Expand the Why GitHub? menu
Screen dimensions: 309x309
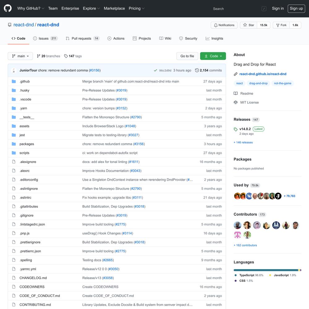31,8
